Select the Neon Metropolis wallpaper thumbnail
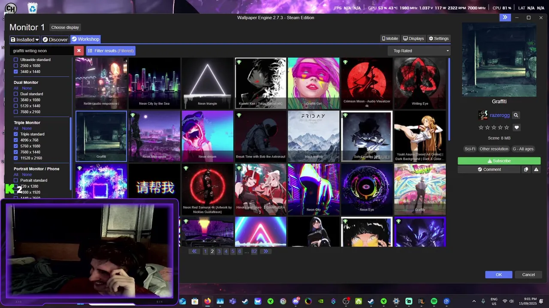 154,136
